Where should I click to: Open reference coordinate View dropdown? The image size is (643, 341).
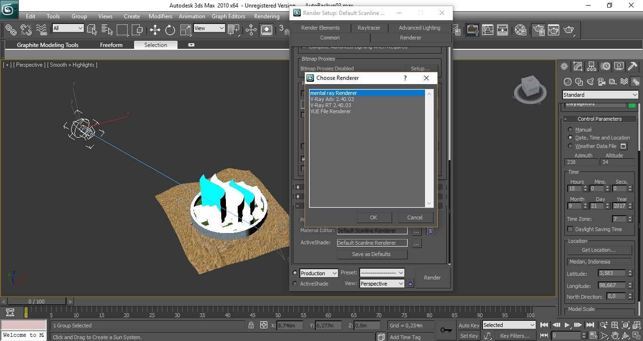click(209, 28)
